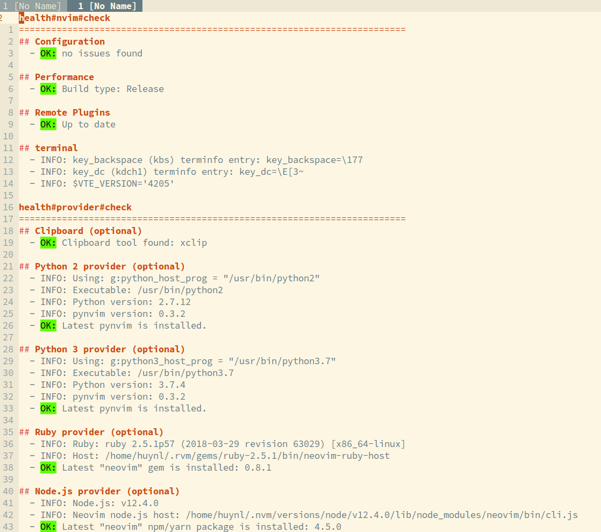Select the active highlighted [No Name] tab
The image size is (601, 532).
105,6
